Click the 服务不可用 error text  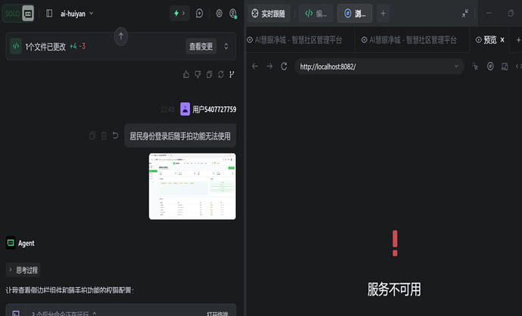pyautogui.click(x=394, y=290)
